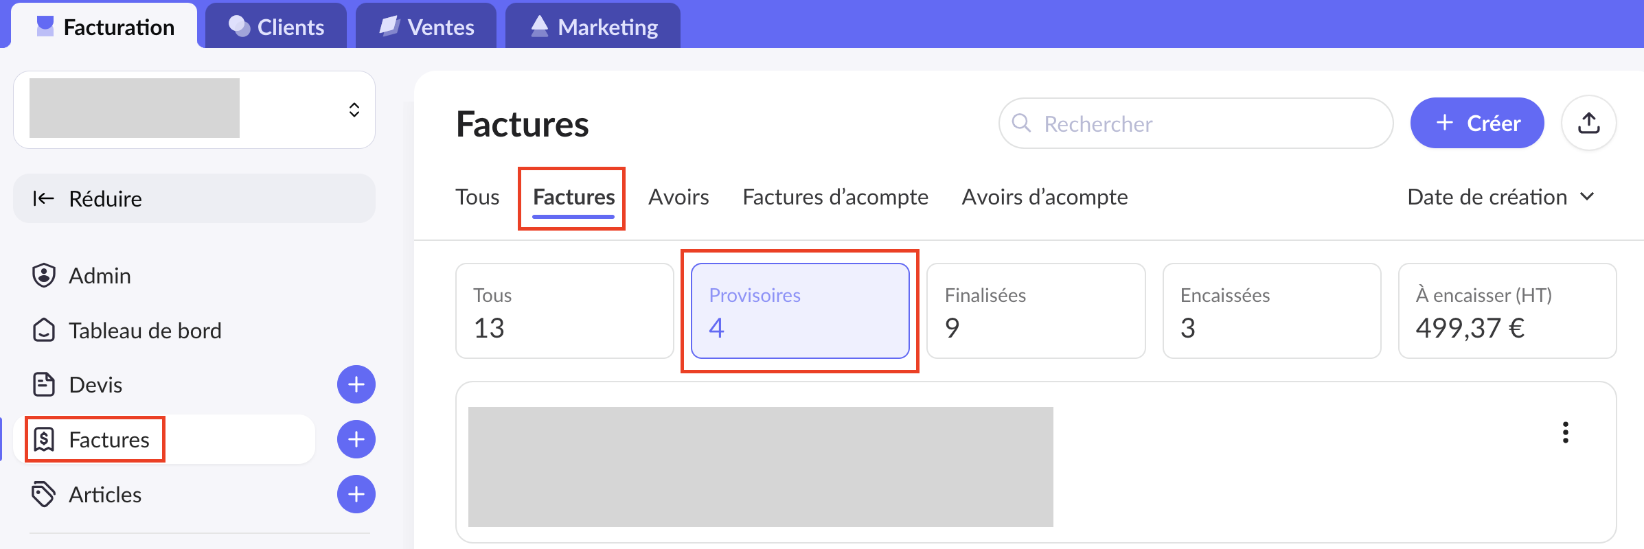The height and width of the screenshot is (549, 1644).
Task: Select the Avoirs tab
Action: point(678,198)
